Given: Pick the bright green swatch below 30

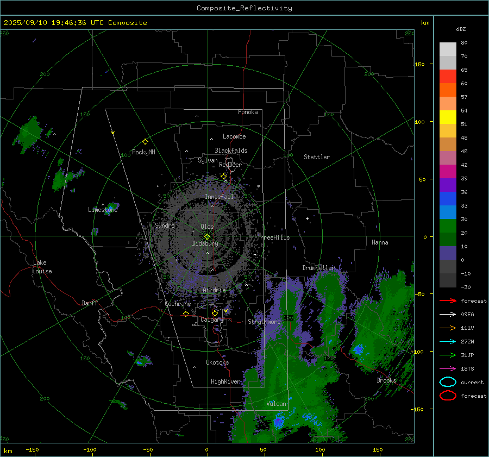Looking at the screenshot, I should 448,226.
